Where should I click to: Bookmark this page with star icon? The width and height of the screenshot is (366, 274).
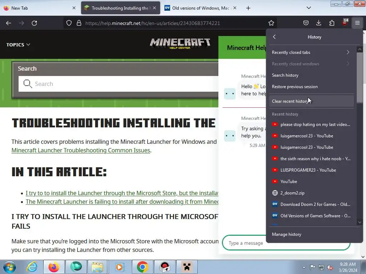[271, 23]
